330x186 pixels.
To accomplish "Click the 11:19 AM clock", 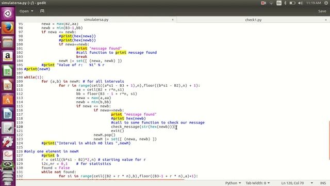I will (313, 3).
